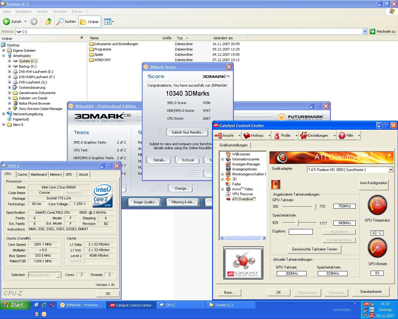Open the Cache tab in CPU-Z
The width and height of the screenshot is (398, 319).
(22, 174)
